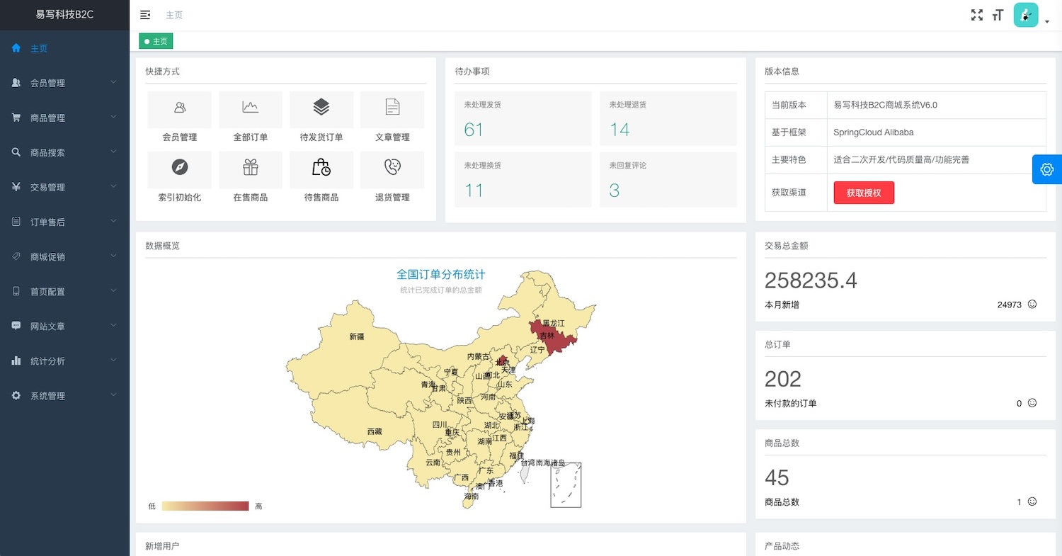Click the 待售商品 bag shortcut icon
Image resolution: width=1062 pixels, height=556 pixels.
coord(321,168)
